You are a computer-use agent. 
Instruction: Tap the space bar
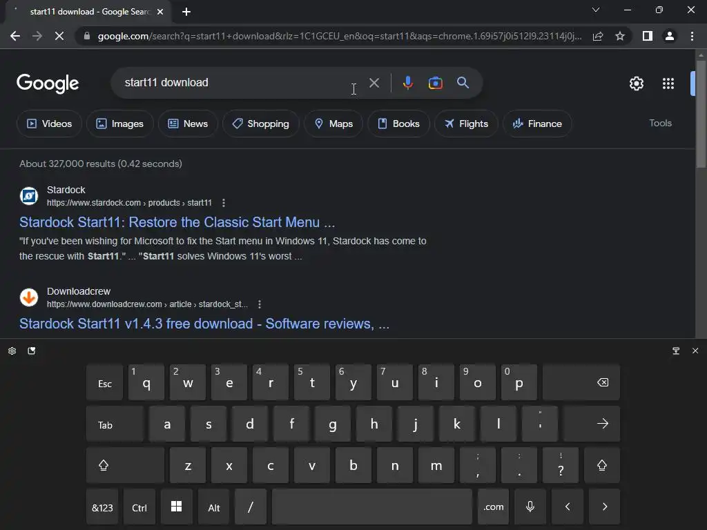pos(372,507)
